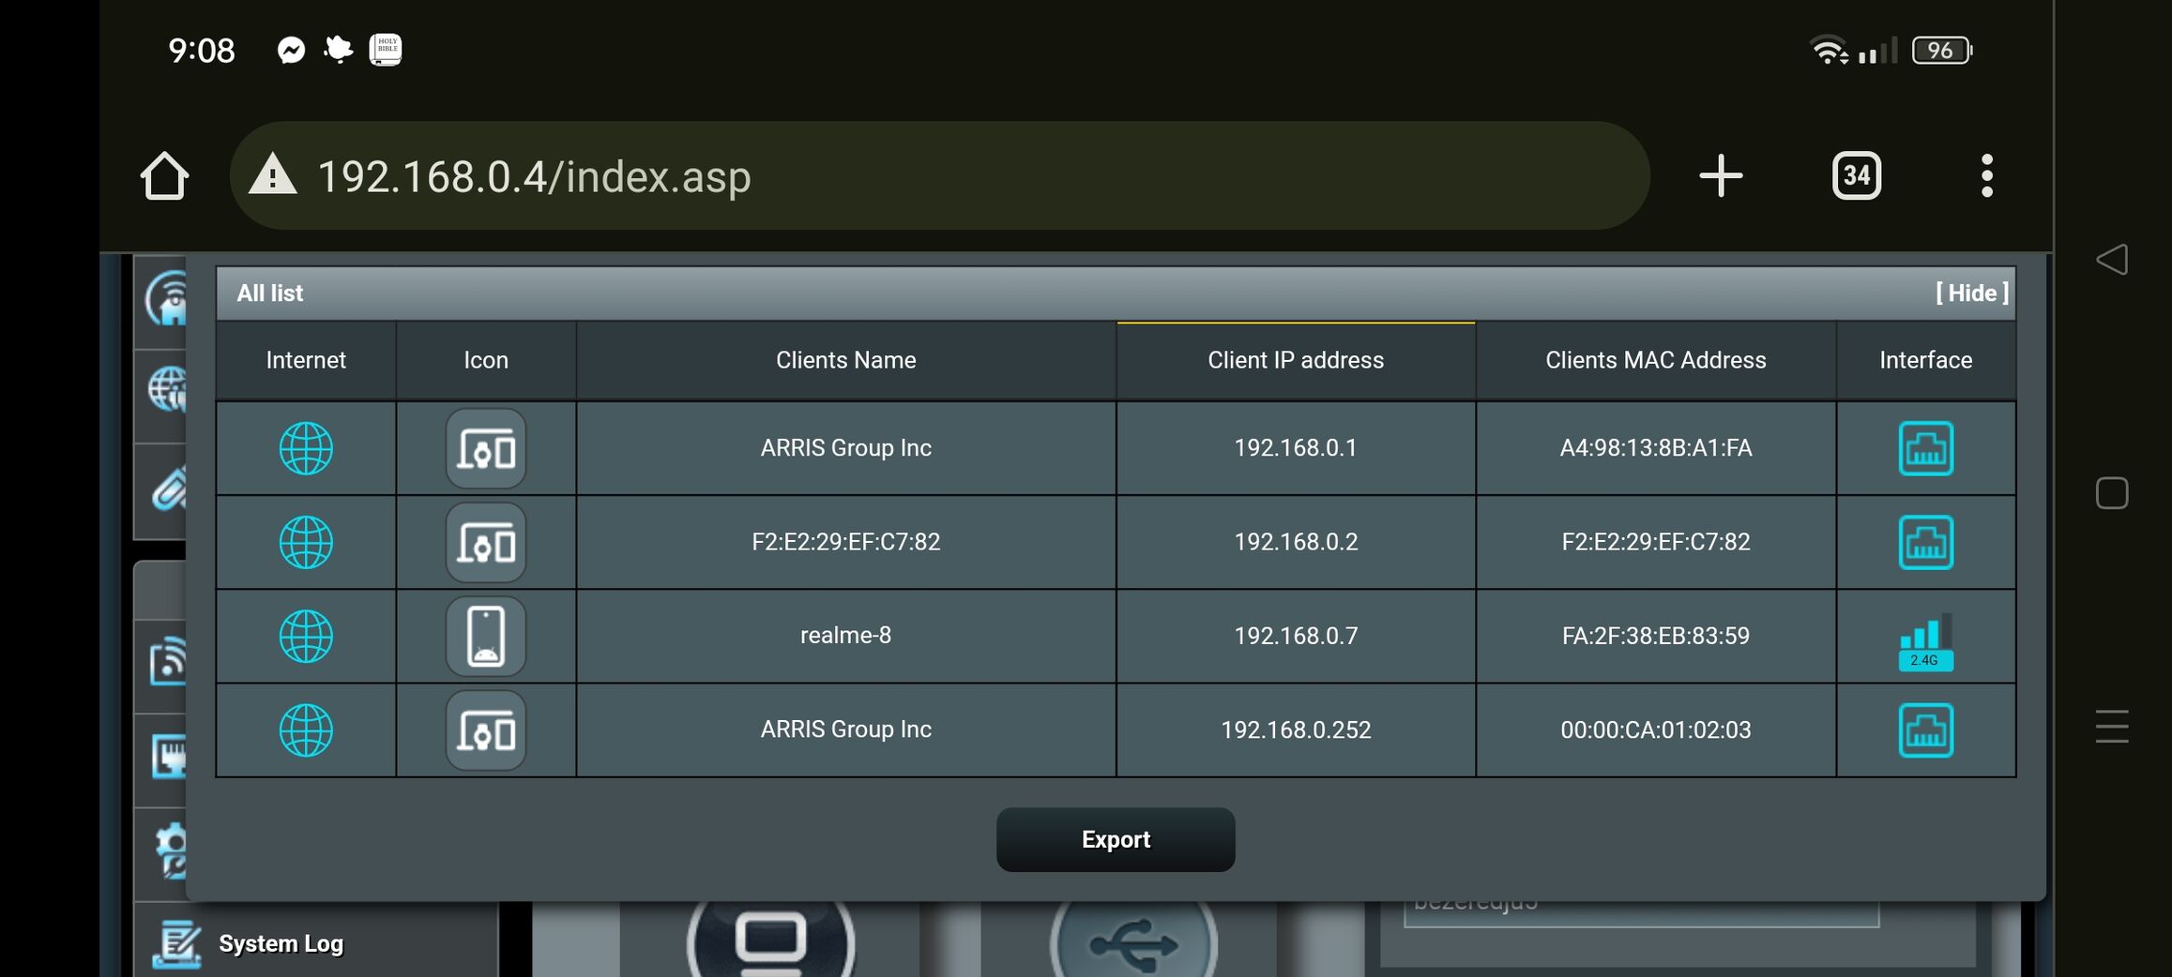
Task: Sort by Icon column header
Action: coord(486,360)
